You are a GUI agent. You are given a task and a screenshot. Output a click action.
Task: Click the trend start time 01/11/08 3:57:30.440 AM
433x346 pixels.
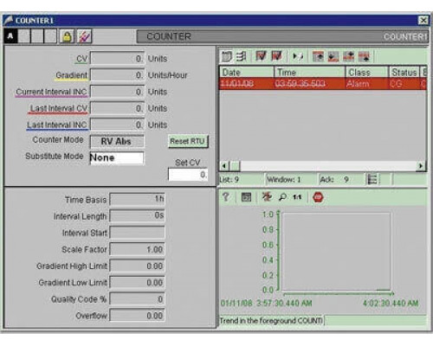click(x=266, y=303)
